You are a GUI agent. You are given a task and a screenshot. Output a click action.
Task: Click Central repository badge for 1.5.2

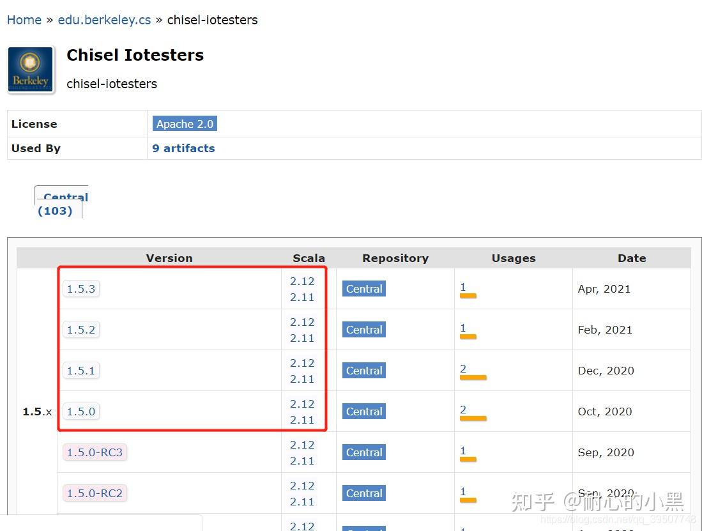(364, 330)
